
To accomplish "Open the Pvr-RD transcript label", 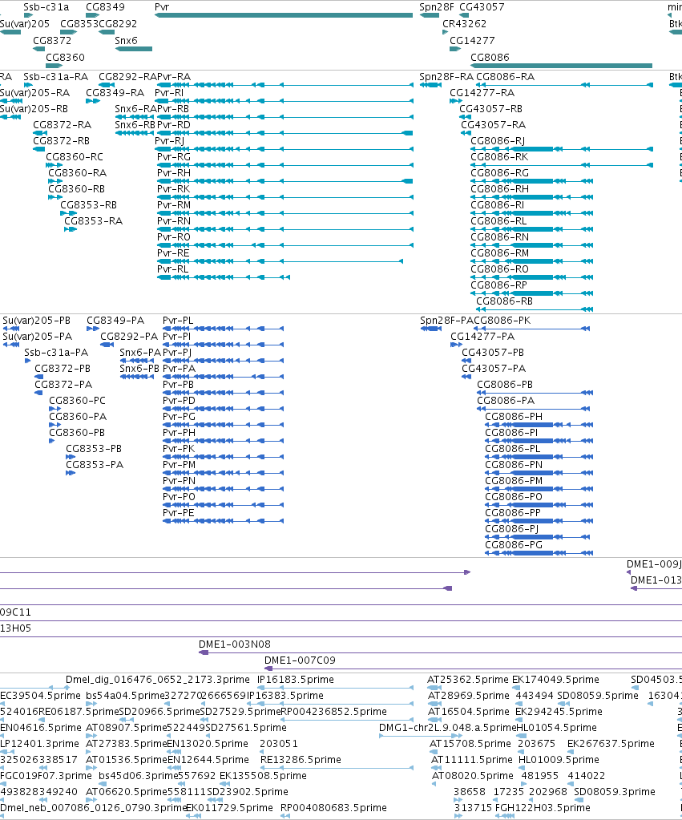I will pos(174,125).
